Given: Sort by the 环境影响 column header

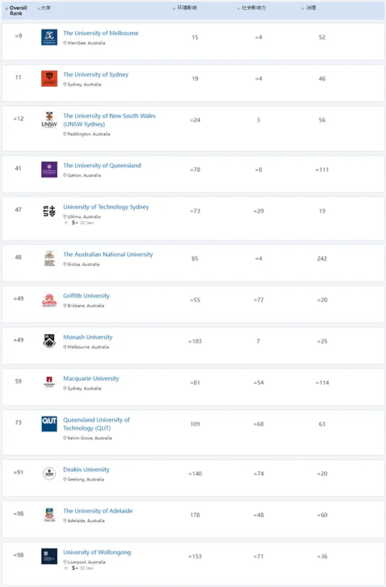Looking at the screenshot, I should [187, 8].
